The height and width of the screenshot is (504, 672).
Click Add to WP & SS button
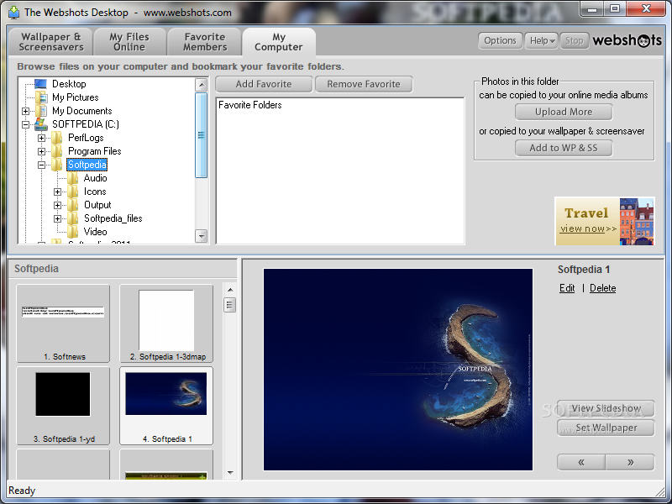564,148
